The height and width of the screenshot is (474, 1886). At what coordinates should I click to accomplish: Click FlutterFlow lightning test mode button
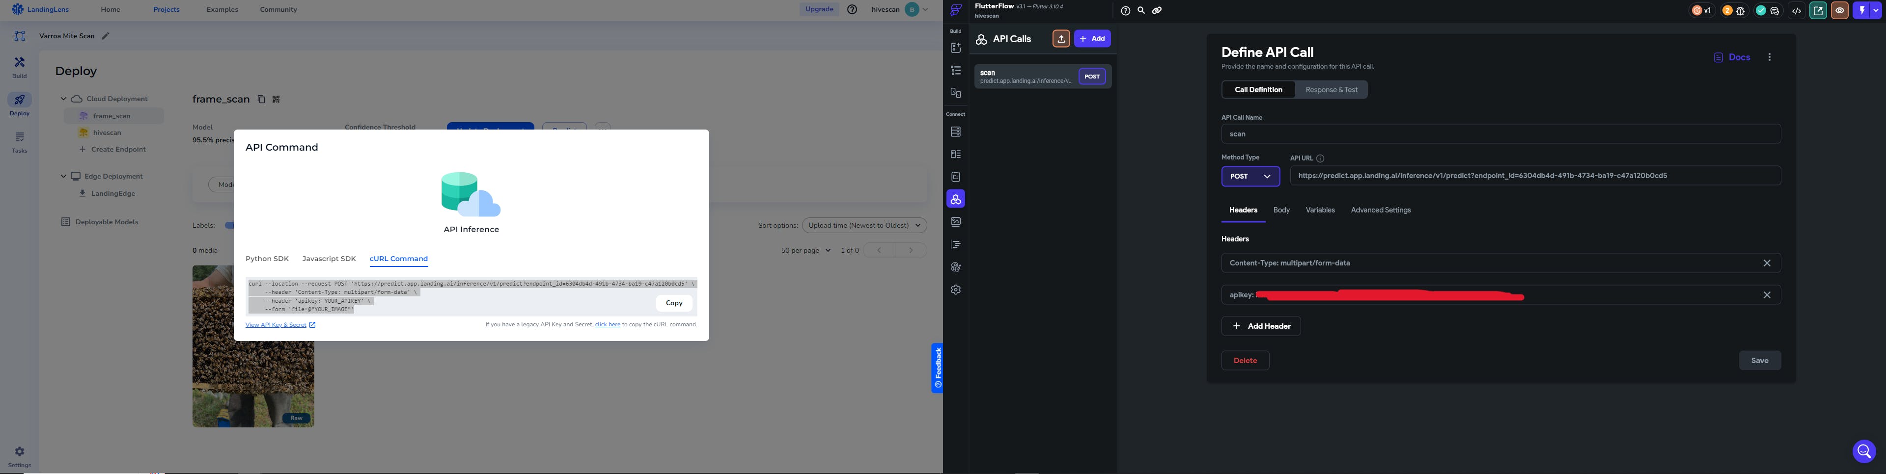click(x=1862, y=11)
